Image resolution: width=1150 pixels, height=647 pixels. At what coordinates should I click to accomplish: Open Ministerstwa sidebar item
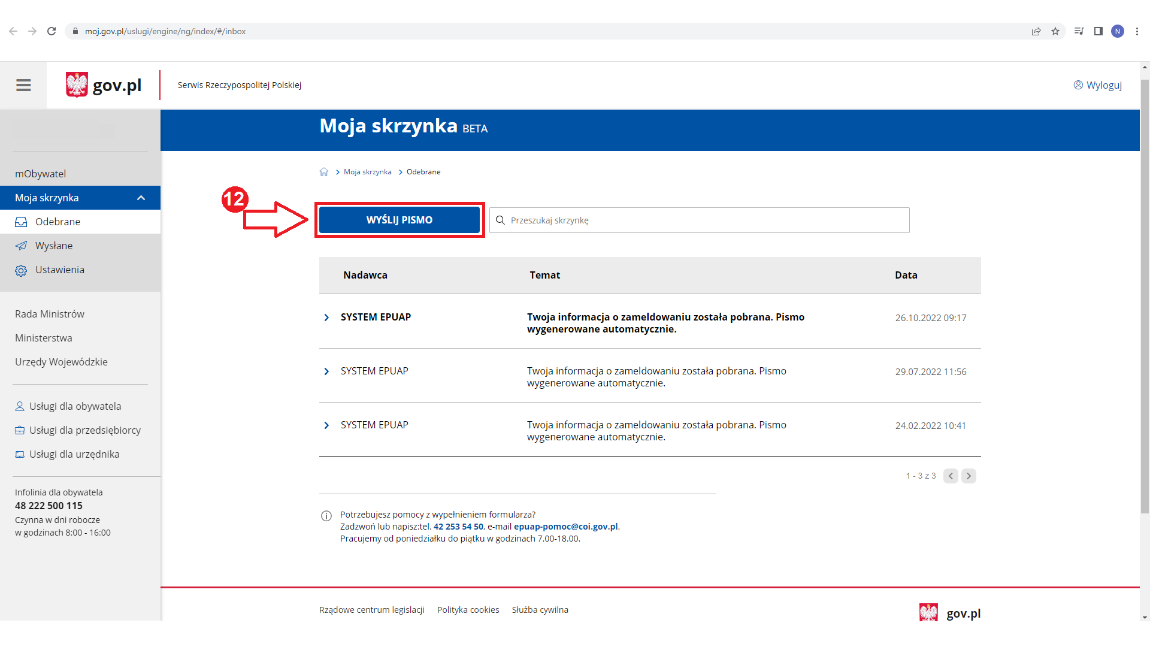tap(44, 338)
